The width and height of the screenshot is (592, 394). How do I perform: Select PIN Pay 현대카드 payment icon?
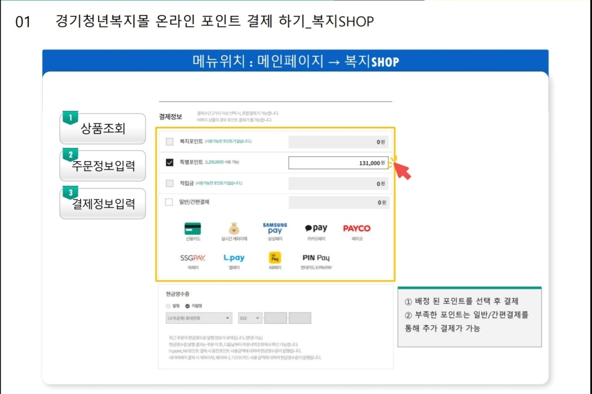click(x=316, y=258)
